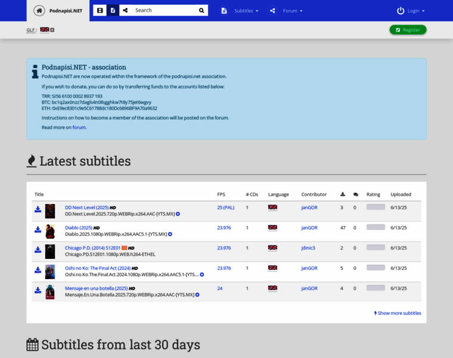Select the movie search mode film icon
This screenshot has height=358, width=453.
pos(100,10)
